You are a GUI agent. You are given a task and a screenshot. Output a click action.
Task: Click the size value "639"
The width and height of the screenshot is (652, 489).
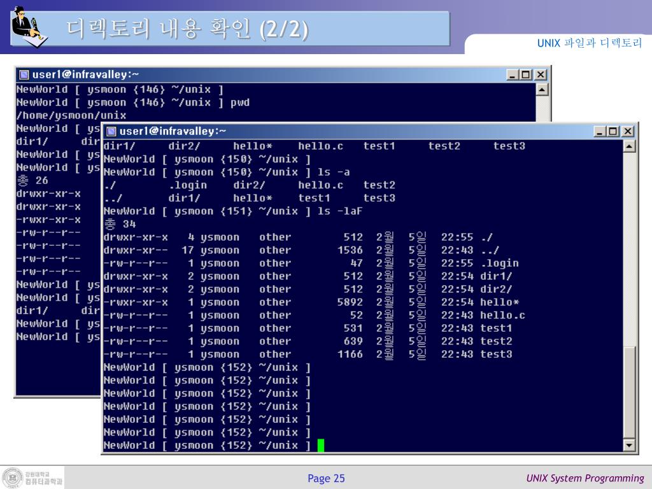click(x=353, y=341)
